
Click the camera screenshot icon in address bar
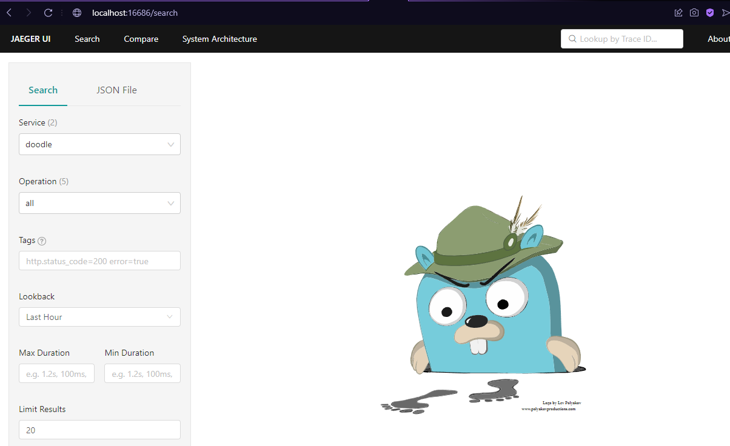point(694,13)
